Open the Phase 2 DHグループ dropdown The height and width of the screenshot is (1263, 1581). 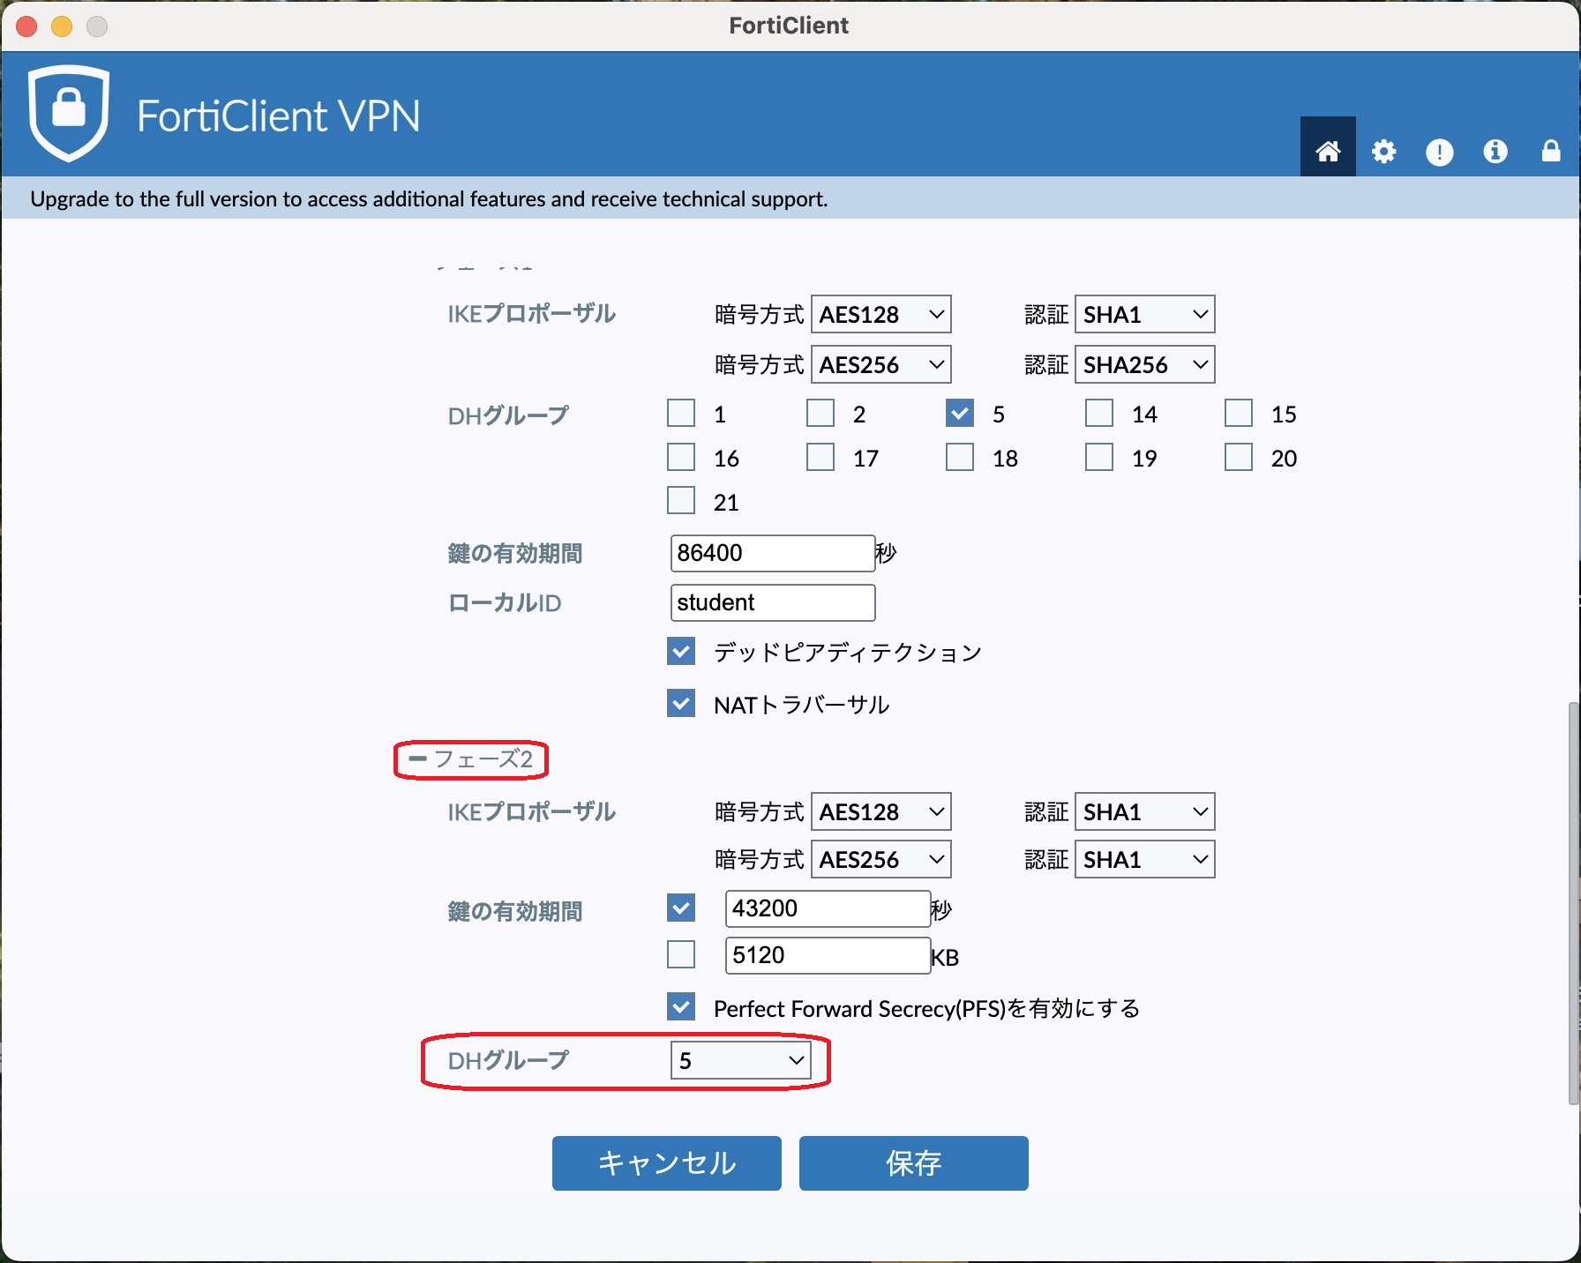740,1060
